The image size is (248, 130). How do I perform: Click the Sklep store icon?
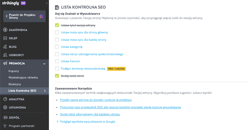tap(5, 38)
